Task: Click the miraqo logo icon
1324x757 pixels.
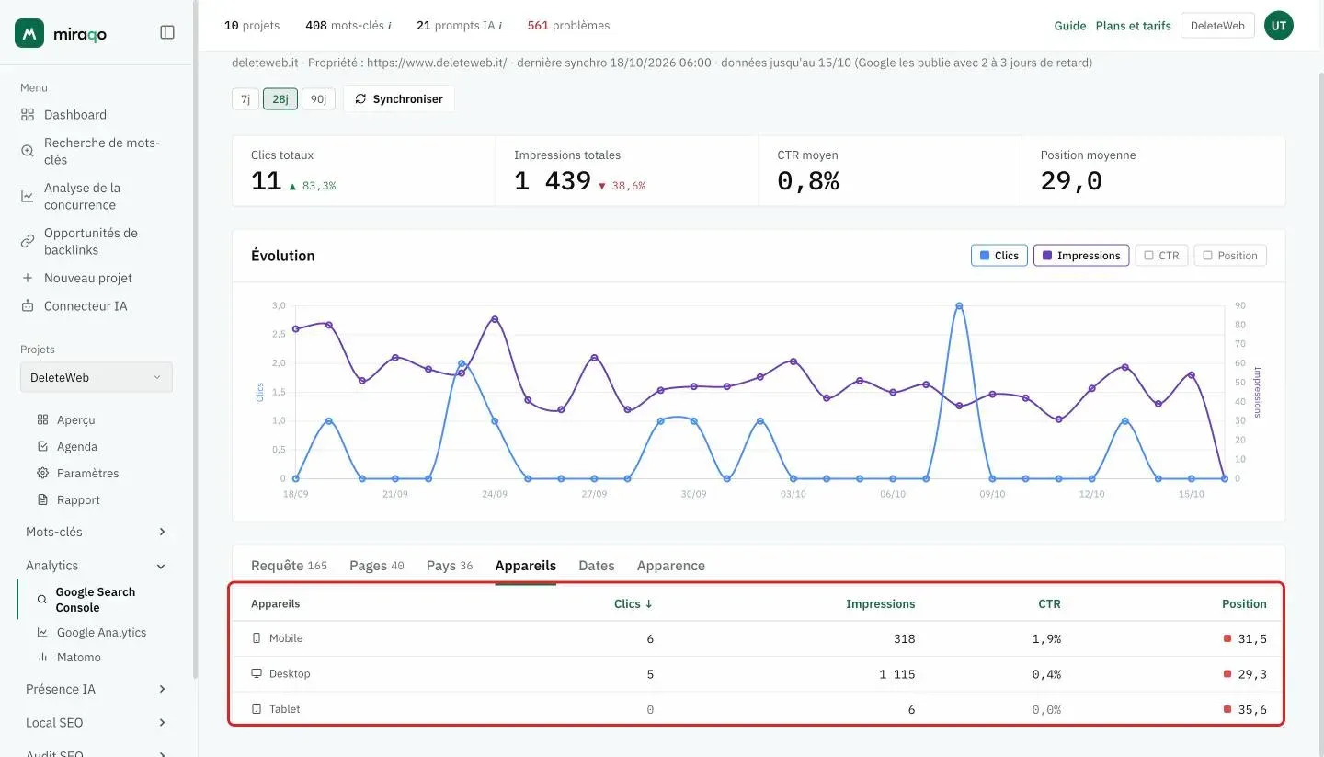Action: coord(29,33)
